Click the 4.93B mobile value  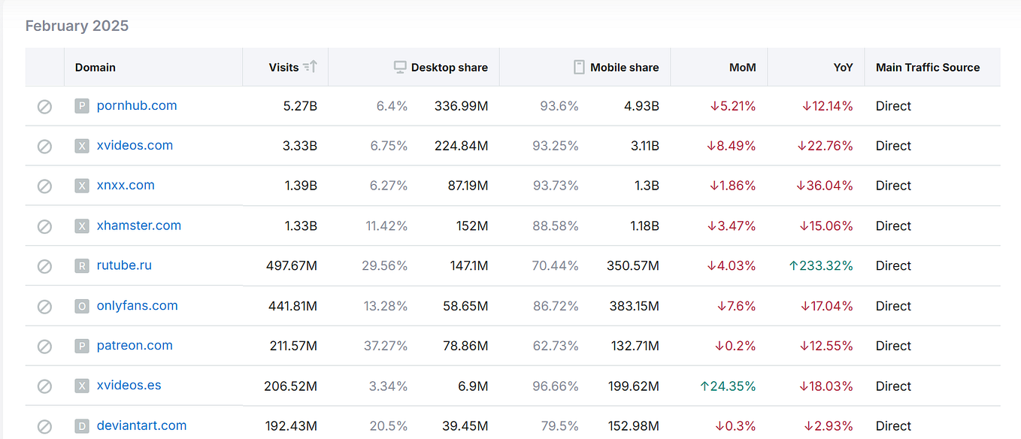pos(641,106)
